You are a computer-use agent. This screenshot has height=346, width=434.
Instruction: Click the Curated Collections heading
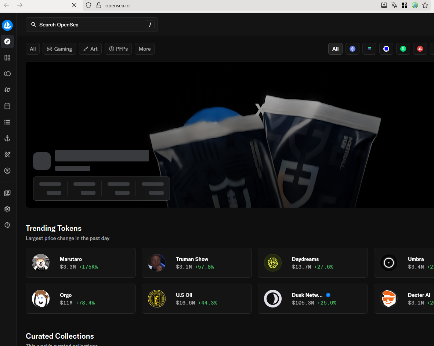click(x=60, y=336)
